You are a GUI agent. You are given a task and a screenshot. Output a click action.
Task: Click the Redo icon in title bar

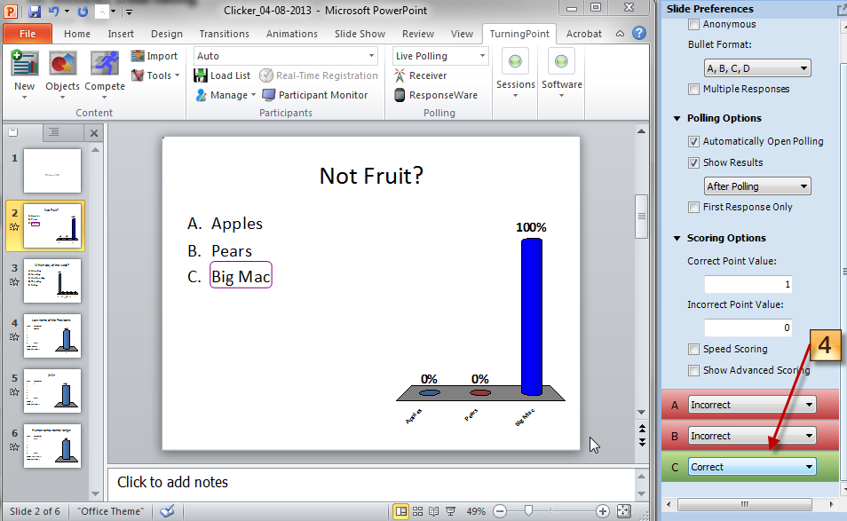pos(82,11)
